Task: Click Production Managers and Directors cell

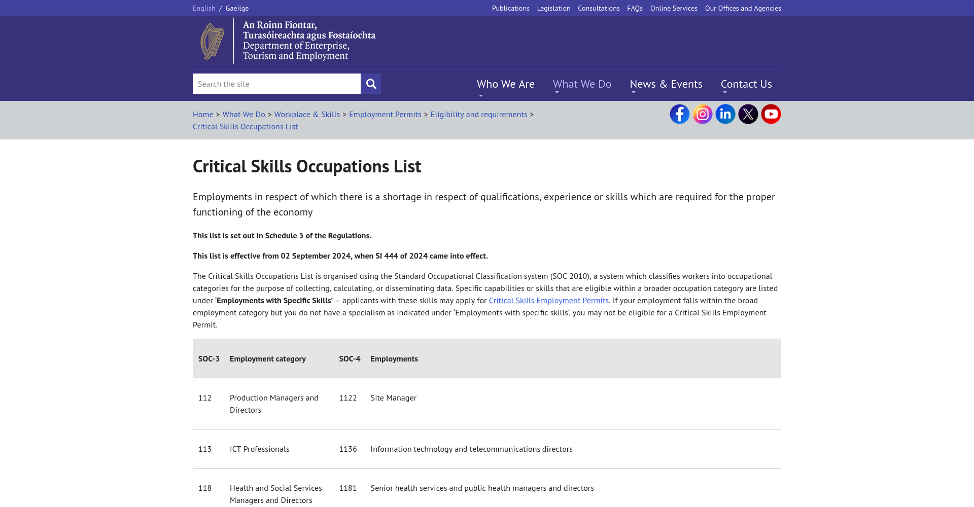Action: click(274, 404)
